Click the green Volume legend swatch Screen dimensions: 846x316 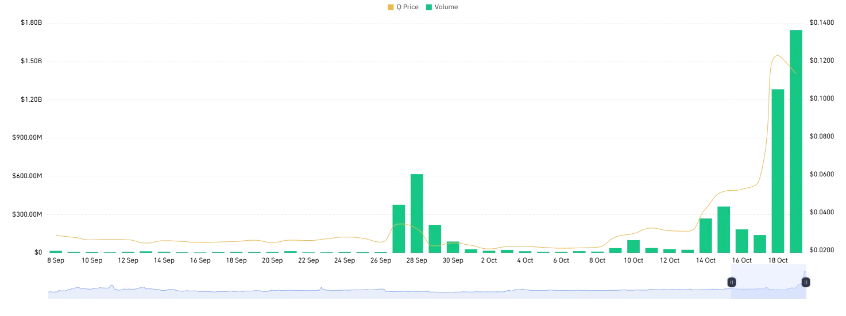(429, 7)
